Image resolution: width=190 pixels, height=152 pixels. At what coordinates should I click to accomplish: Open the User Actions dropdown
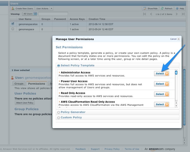click(44, 8)
